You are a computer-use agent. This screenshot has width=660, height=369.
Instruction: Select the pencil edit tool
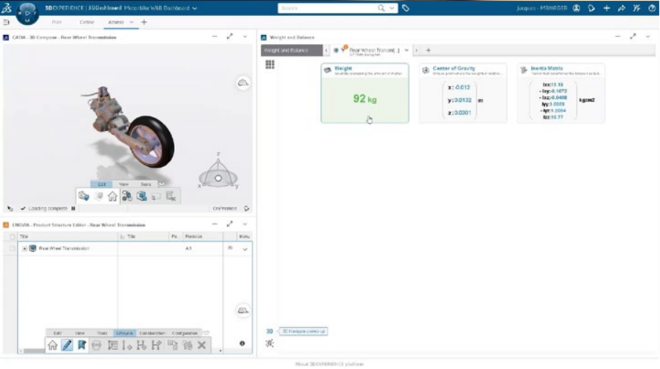point(67,345)
